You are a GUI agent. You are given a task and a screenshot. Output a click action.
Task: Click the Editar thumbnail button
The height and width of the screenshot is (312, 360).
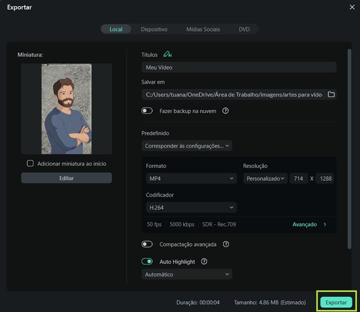coord(66,178)
